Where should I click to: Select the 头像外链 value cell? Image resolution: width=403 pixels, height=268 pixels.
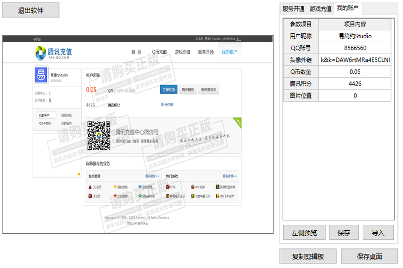tap(355, 60)
